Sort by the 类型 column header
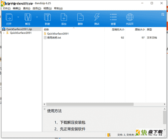Screen dimensions: 168x139 pyautogui.click(x=149, y=29)
